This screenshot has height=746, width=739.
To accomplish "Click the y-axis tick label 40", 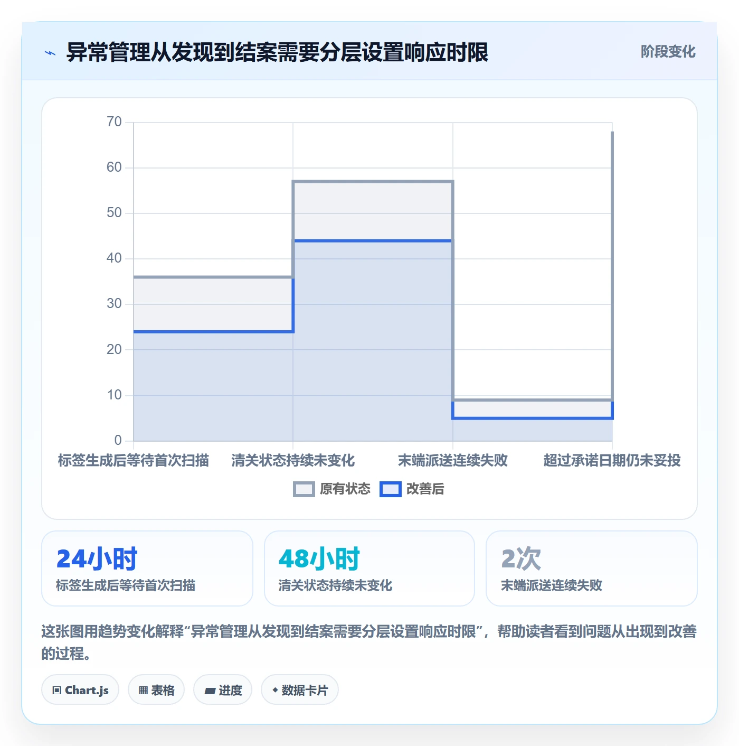I will tap(114, 258).
